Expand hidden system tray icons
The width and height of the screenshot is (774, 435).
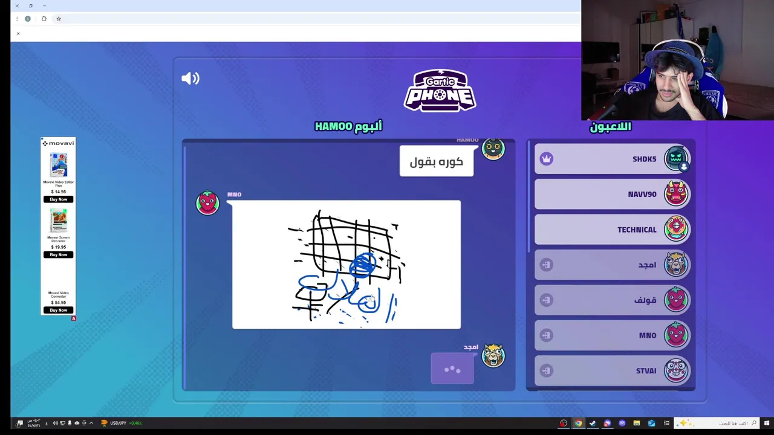click(x=91, y=423)
